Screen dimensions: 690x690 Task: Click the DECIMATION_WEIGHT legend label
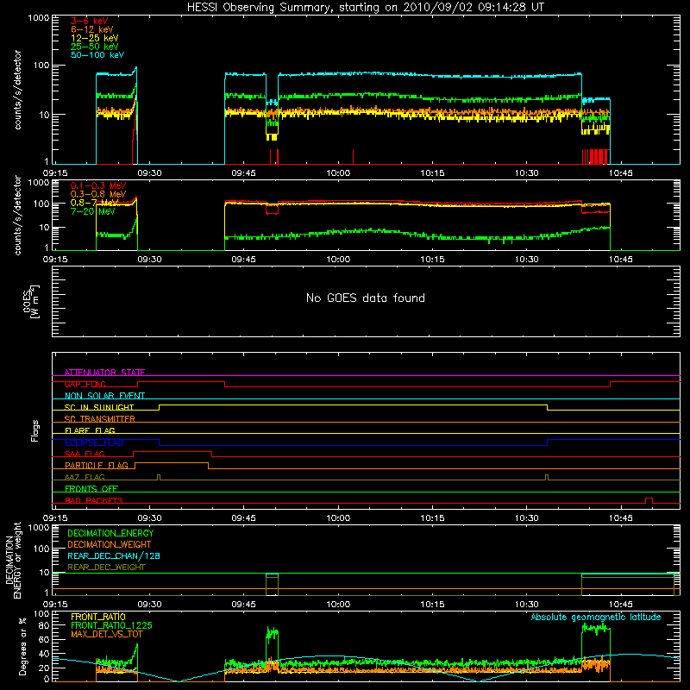[109, 544]
